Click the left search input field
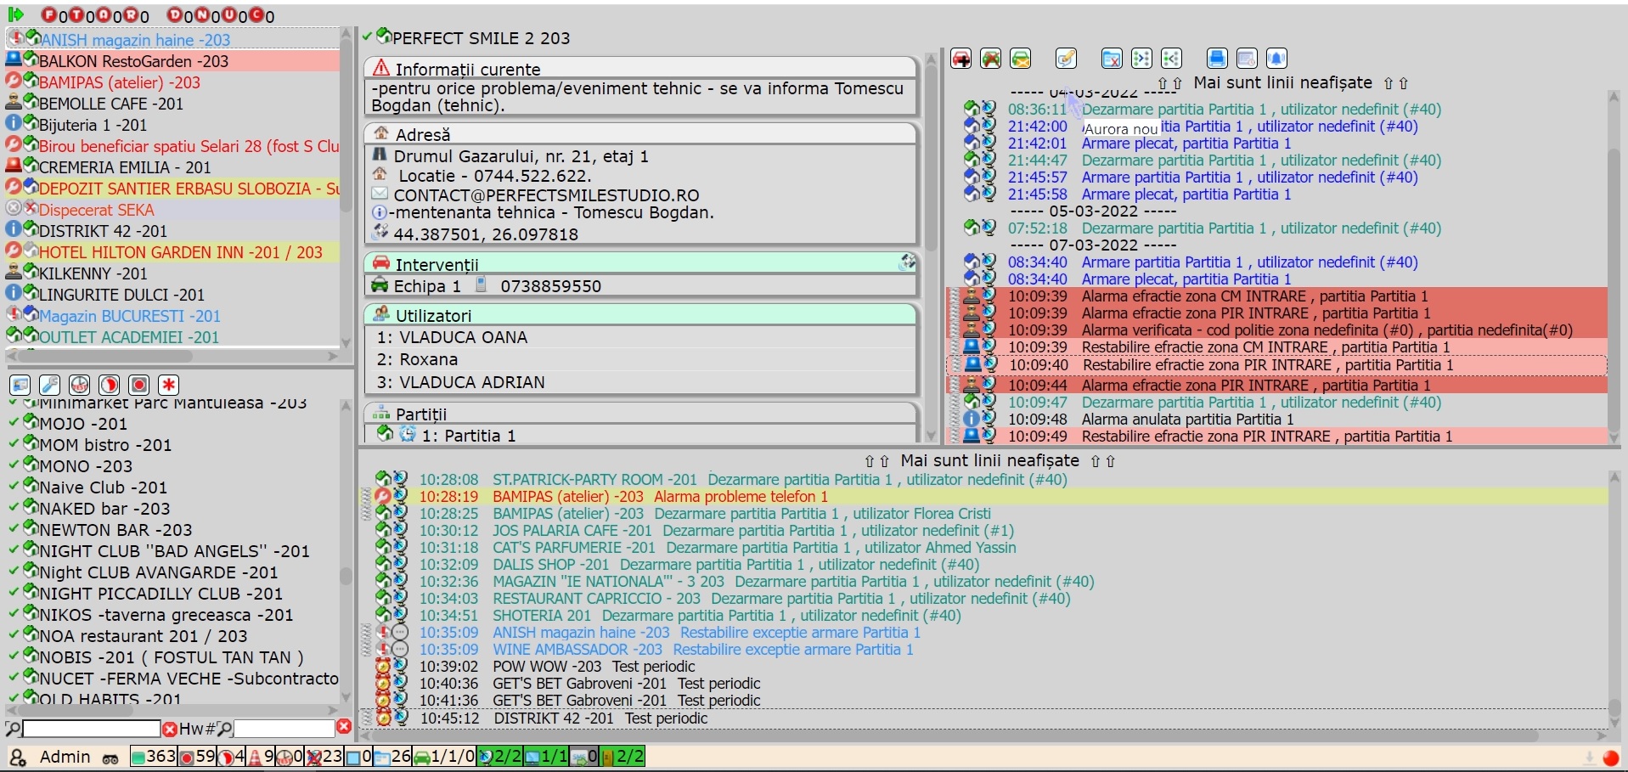 (x=91, y=729)
